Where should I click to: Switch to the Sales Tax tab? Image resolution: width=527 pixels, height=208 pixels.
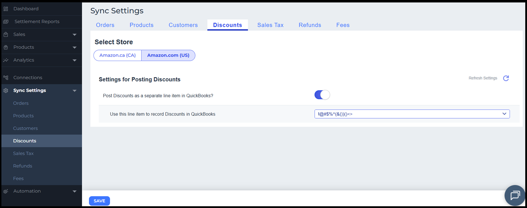pos(270,25)
